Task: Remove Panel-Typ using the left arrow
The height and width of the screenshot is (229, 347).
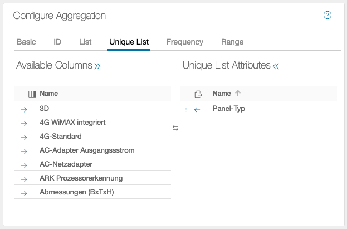Action: pos(197,109)
